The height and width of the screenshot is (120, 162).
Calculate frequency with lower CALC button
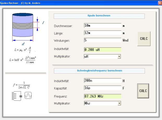pos(143,91)
